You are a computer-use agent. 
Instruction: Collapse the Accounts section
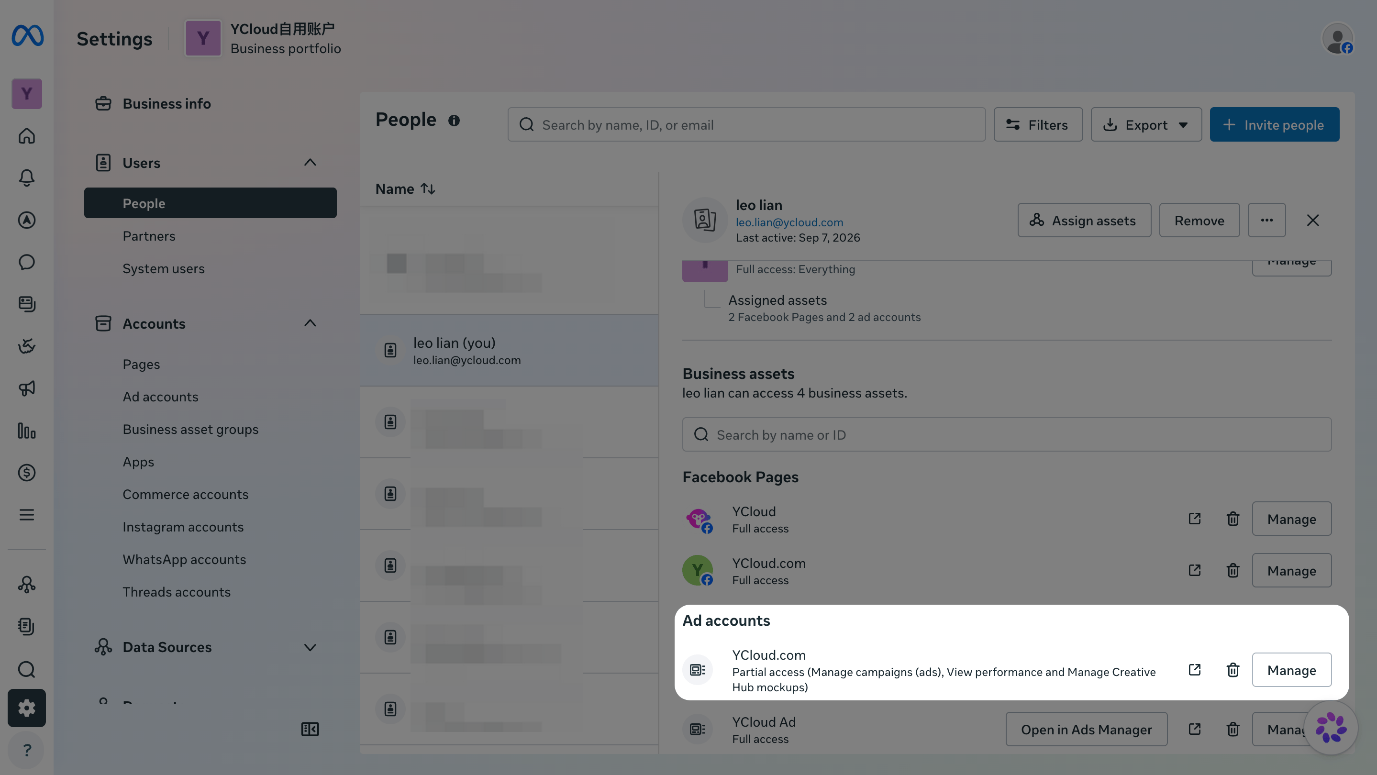[x=310, y=323]
